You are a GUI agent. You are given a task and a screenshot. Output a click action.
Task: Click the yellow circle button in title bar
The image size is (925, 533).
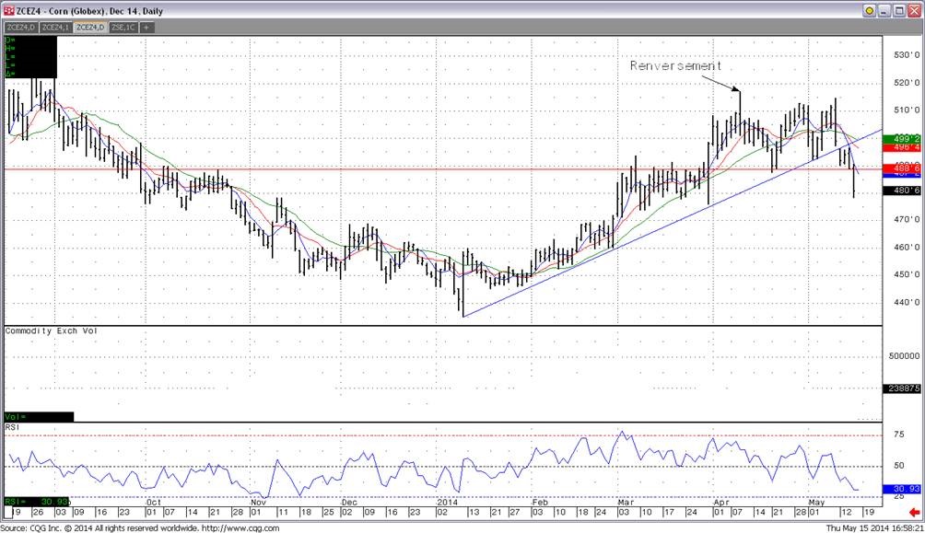869,10
